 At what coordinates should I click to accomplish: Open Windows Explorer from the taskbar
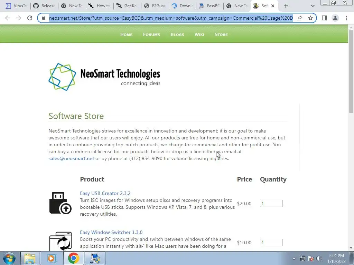[30, 258]
